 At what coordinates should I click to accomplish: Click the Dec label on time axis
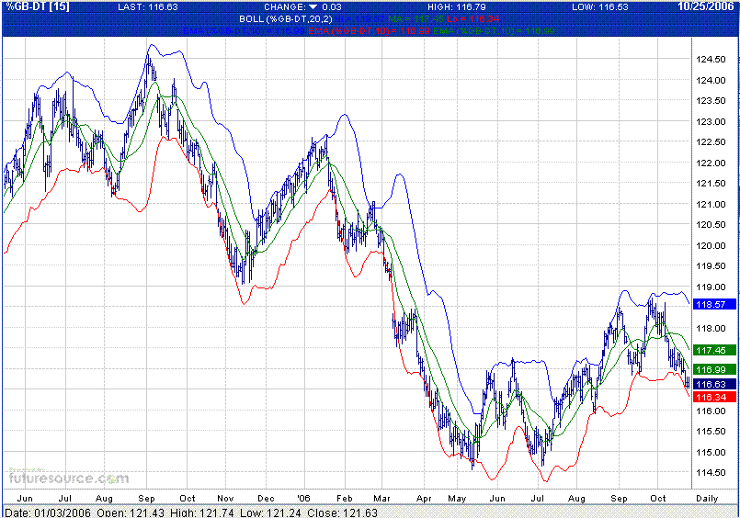click(x=266, y=498)
